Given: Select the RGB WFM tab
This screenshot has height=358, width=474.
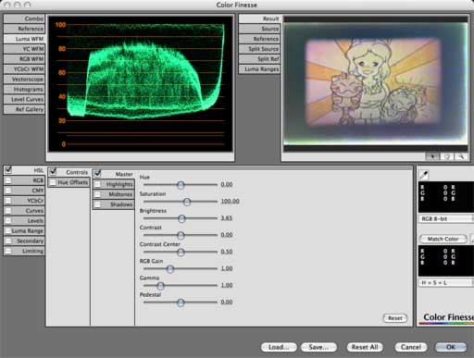Looking at the screenshot, I should [24, 59].
